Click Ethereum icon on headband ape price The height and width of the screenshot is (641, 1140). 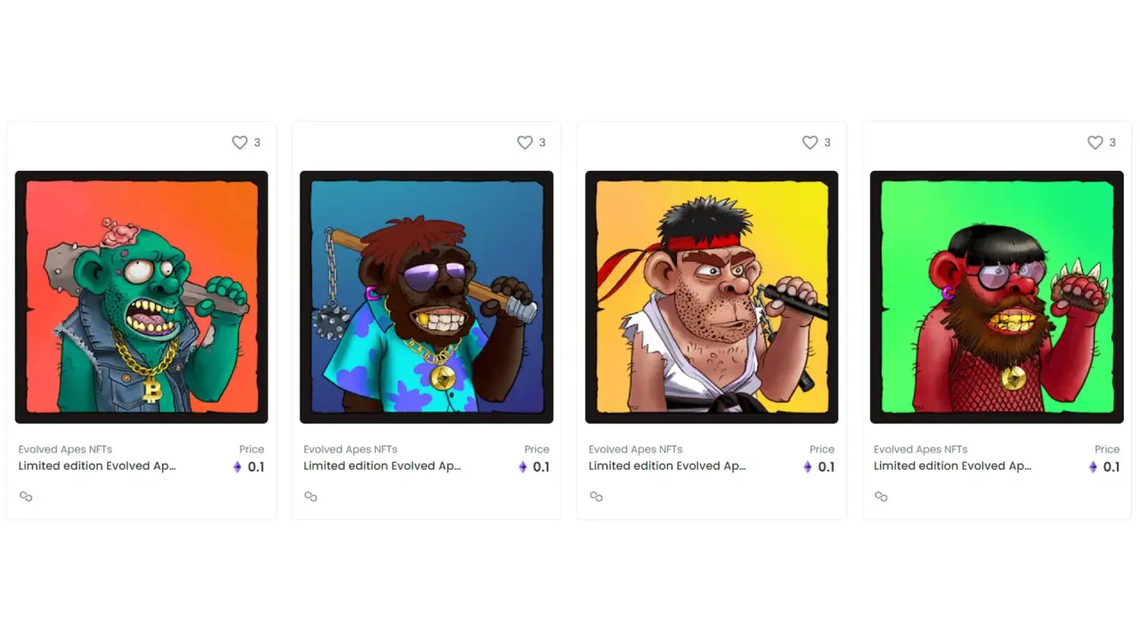click(x=808, y=467)
